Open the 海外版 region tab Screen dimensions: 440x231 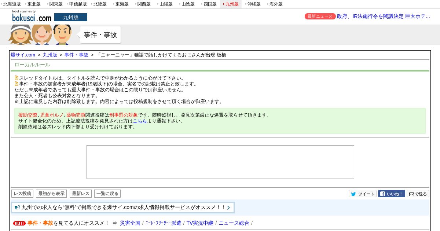pyautogui.click(x=276, y=4)
